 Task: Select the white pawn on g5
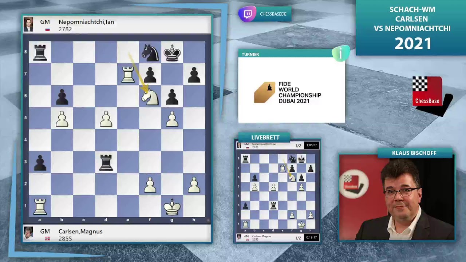coord(172,119)
